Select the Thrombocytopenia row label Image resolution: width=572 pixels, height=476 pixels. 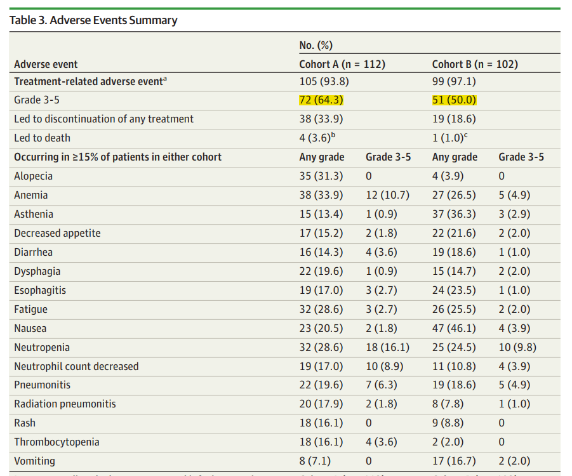(57, 442)
